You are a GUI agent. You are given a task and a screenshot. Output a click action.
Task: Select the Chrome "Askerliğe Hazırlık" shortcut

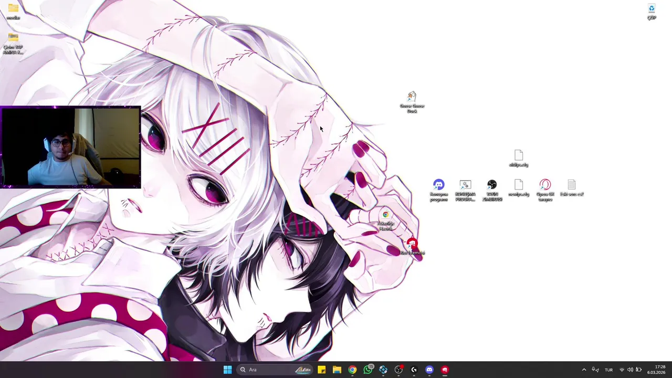(386, 220)
